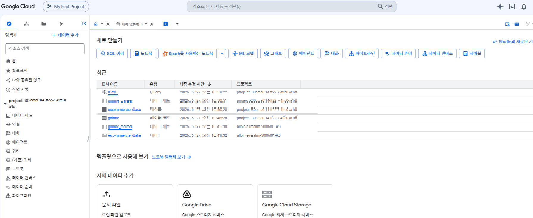533x218 pixels.
Task: Create a Spark를 사용하는 노트북
Action: tap(188, 54)
